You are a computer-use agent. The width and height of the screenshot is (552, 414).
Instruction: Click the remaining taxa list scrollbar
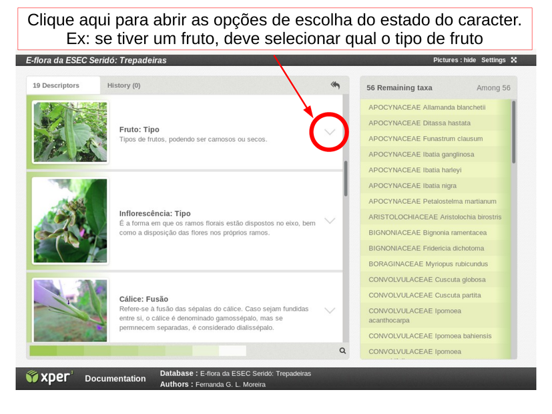[x=514, y=132]
